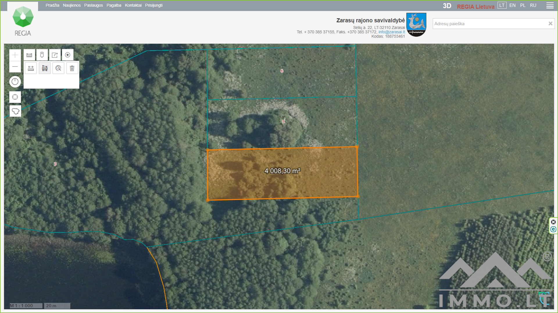This screenshot has width=558, height=313.
Task: Open the measurement tools ruler icon
Action: coord(29,55)
